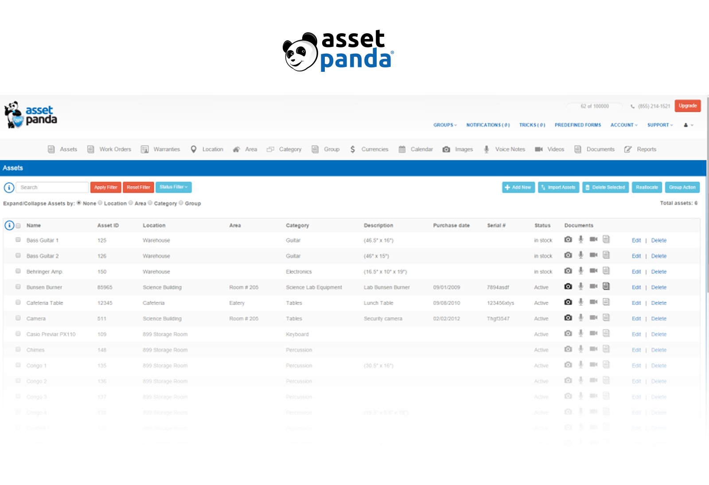
Task: Click the info icon beside Name header
Action: tap(9, 225)
